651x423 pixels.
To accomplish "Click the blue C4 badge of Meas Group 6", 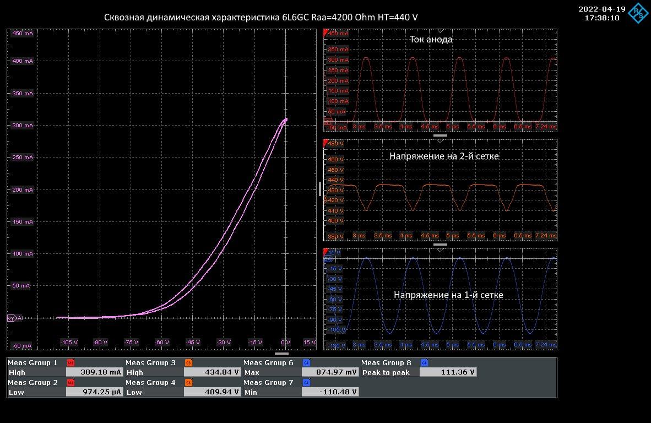I will point(306,363).
